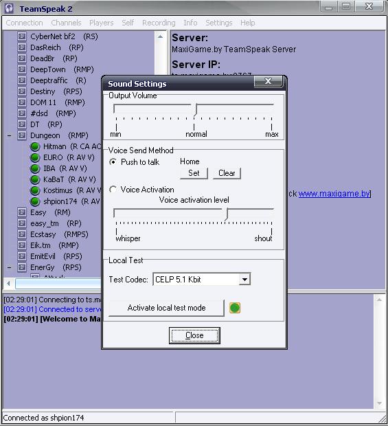Collapse the EnerGy channel node
This screenshot has height=426, width=388.
[x=9, y=267]
